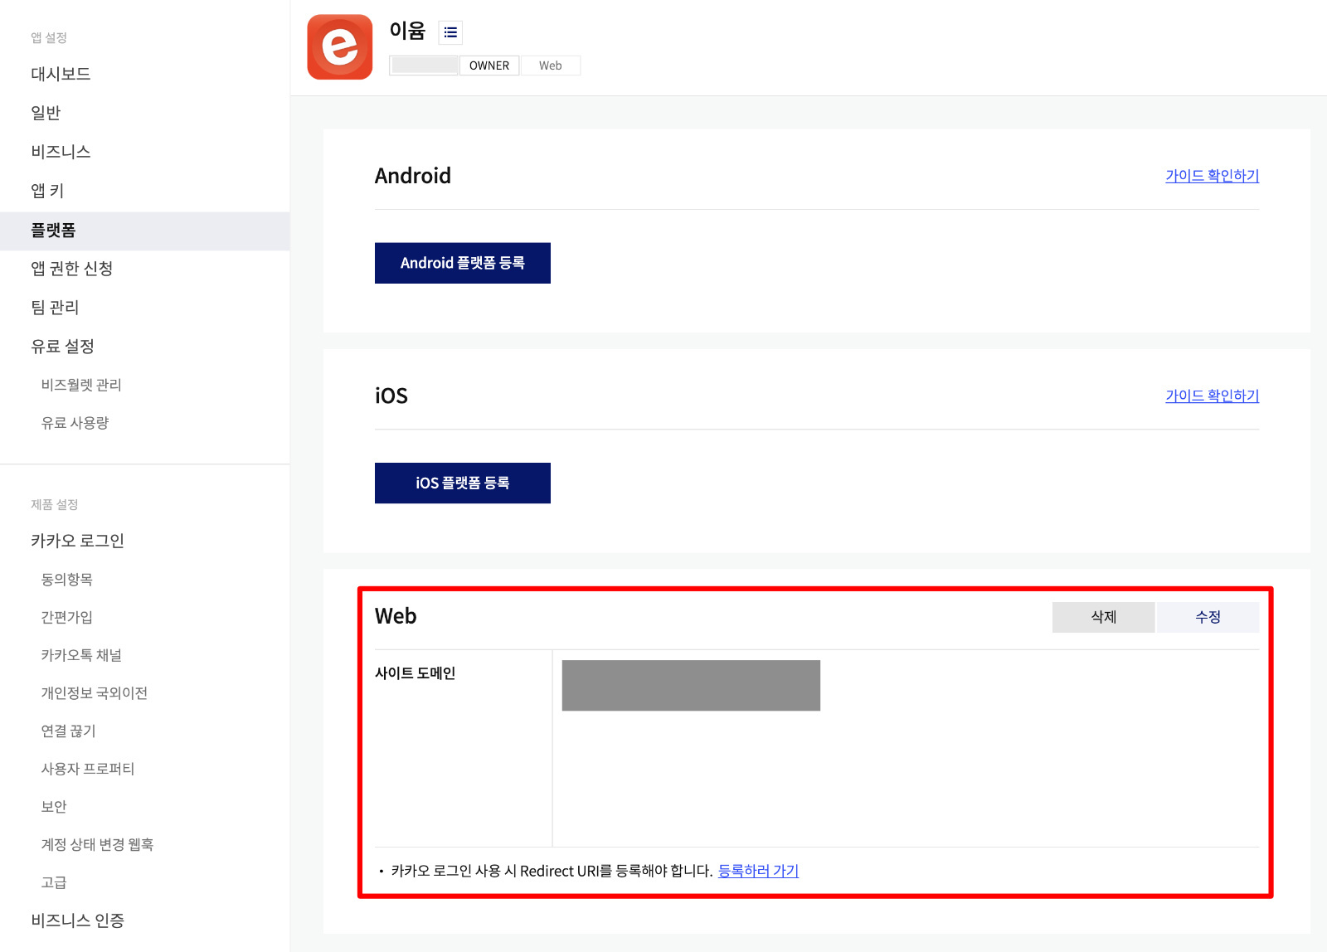Click the redacted site domain value
The width and height of the screenshot is (1327, 952).
pyautogui.click(x=691, y=685)
